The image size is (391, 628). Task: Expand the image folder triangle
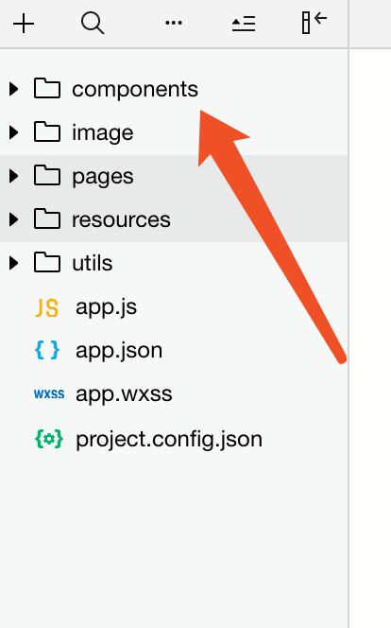(13, 132)
